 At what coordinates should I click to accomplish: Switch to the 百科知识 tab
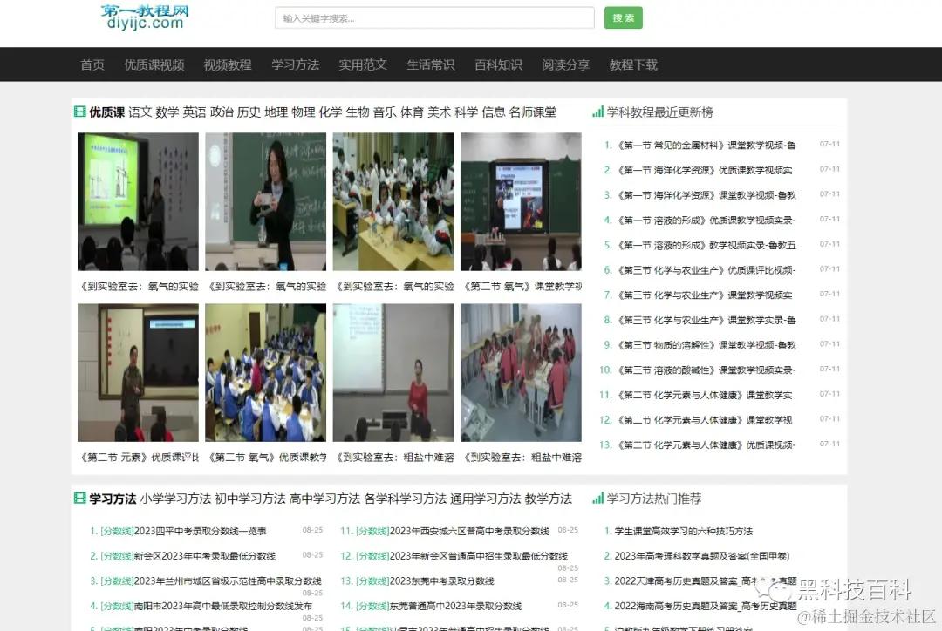click(x=497, y=64)
